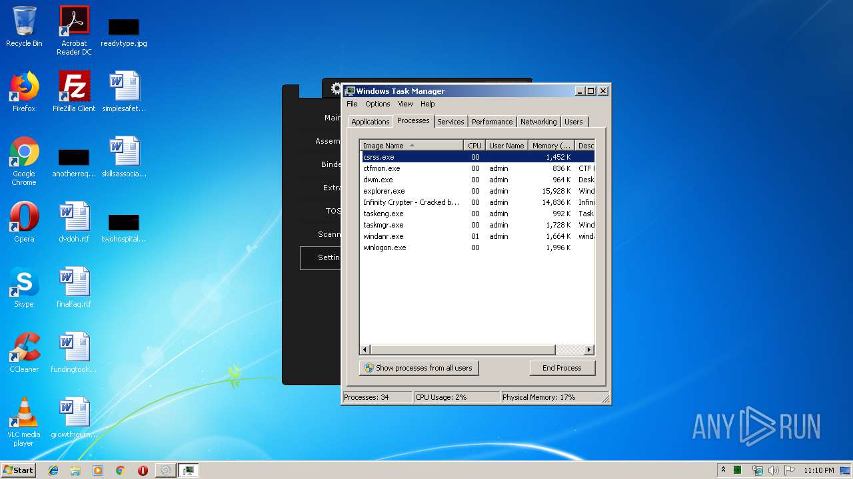Sort processes by CPU column header

click(474, 146)
